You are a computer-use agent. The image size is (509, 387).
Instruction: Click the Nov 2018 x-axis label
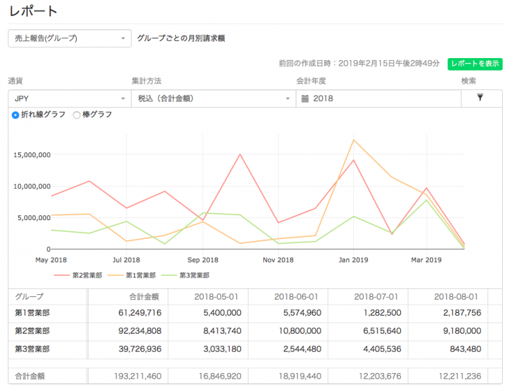pyautogui.click(x=278, y=260)
